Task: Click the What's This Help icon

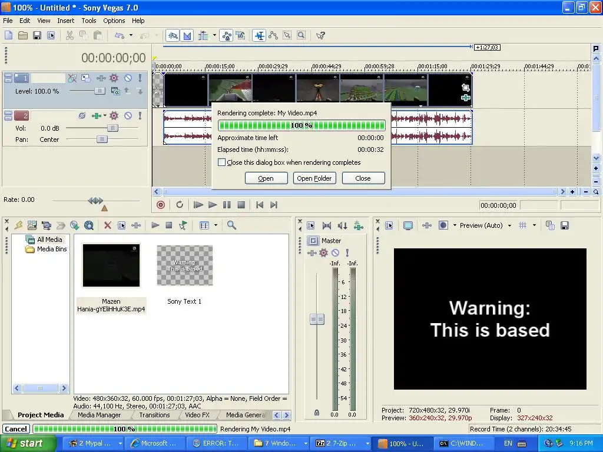Action: click(321, 36)
